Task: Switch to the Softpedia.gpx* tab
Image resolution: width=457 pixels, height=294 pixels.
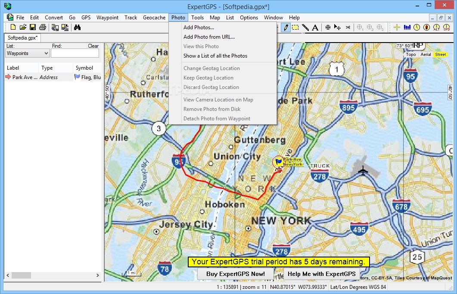Action: (22, 38)
